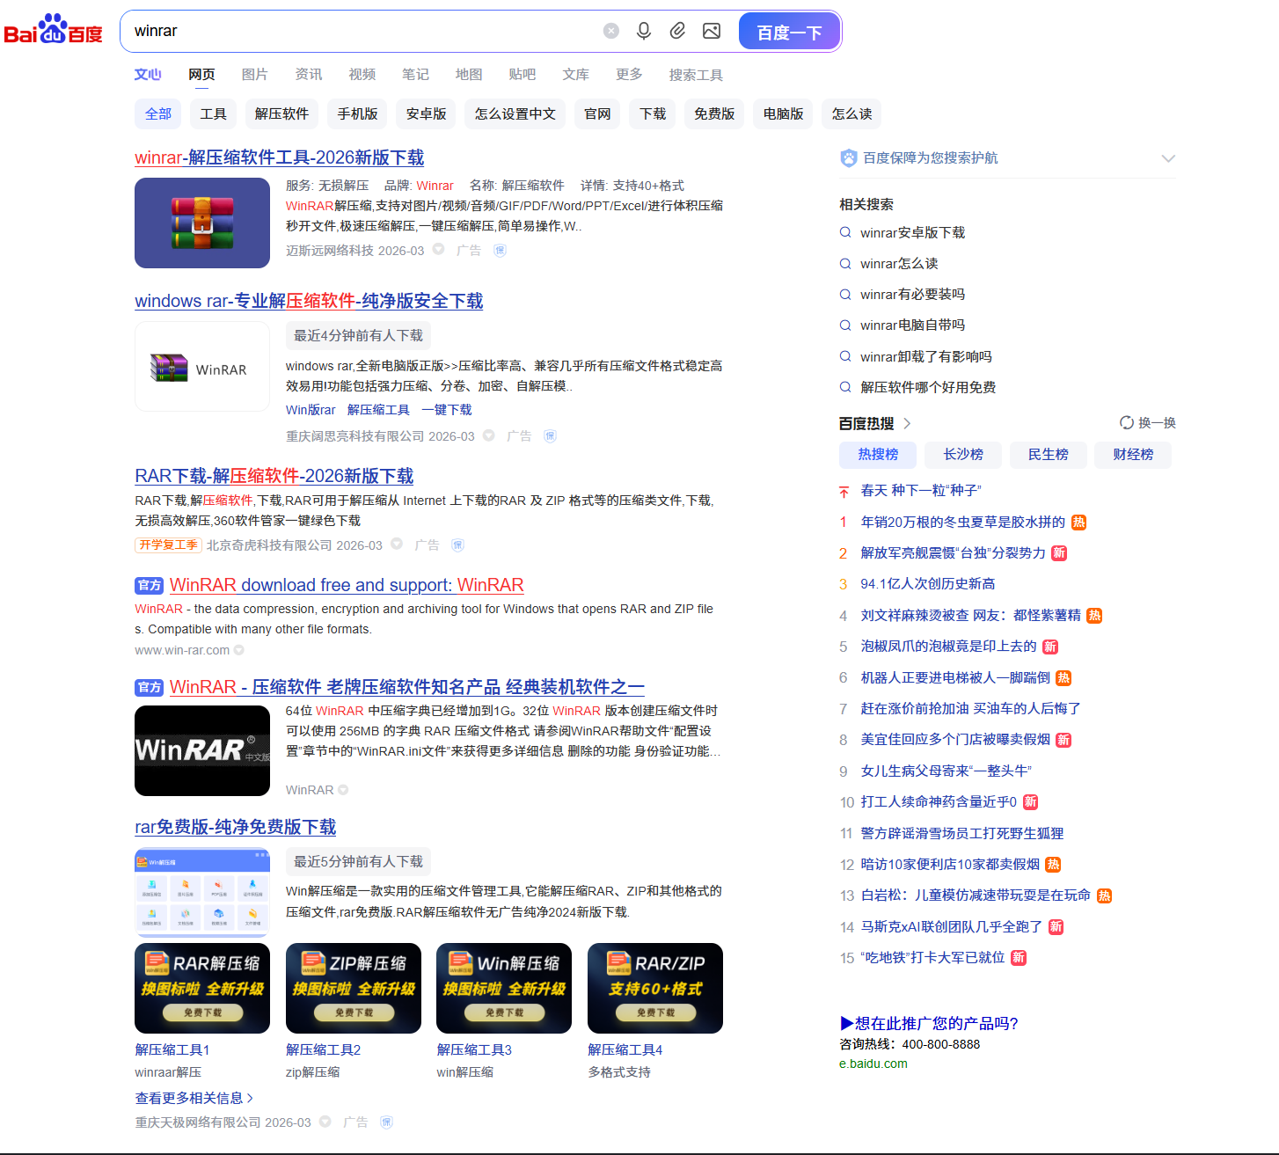Viewport: 1279px width, 1155px height.
Task: Click the Baidu logo
Action: point(53,31)
